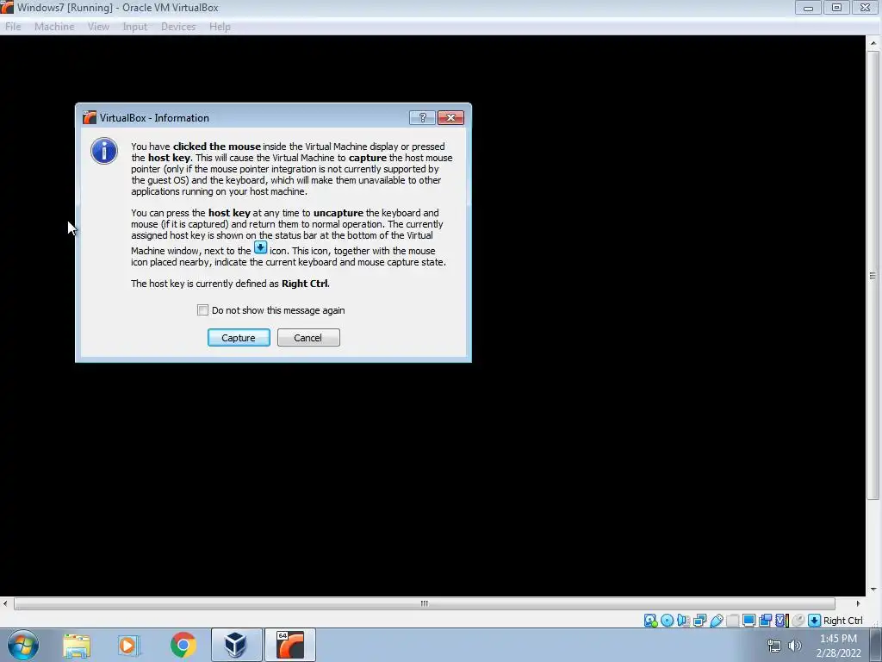
Task: Open the Help menu
Action: [220, 27]
